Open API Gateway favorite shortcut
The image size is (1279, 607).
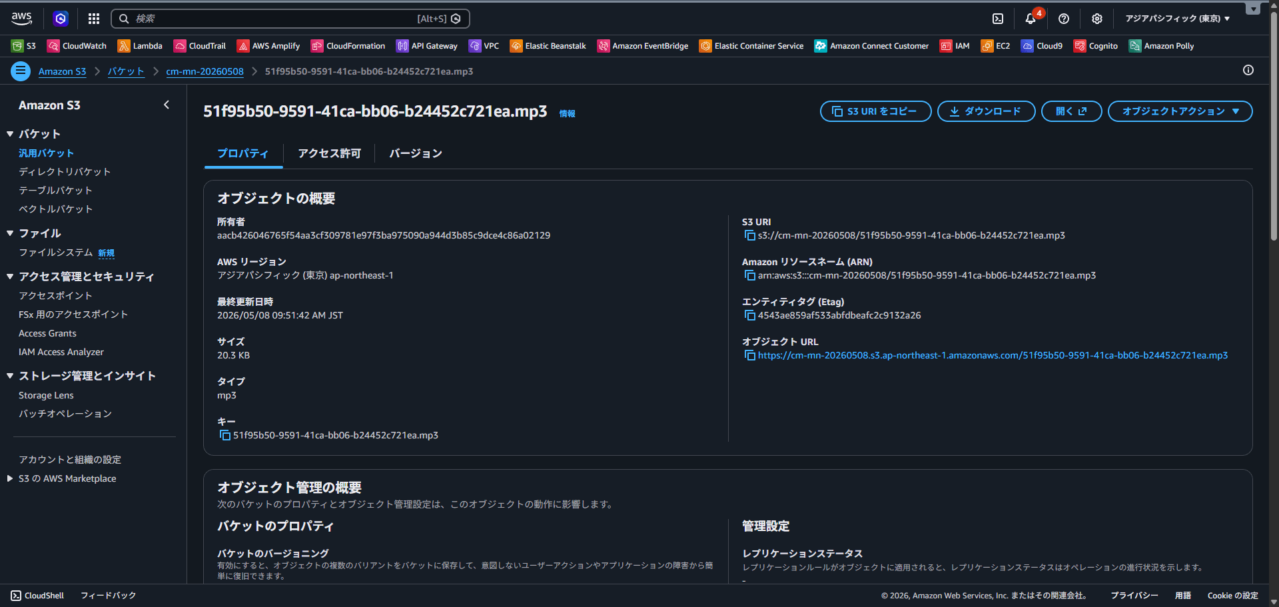tap(427, 46)
